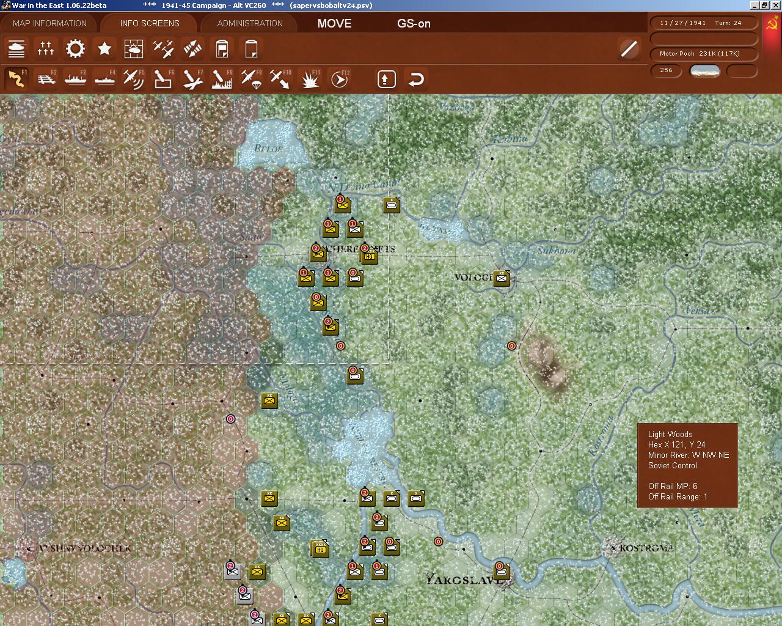This screenshot has height=626, width=782.
Task: Select the stacked HQ counter northeast of Vyshniy Volochek
Action: point(320,548)
